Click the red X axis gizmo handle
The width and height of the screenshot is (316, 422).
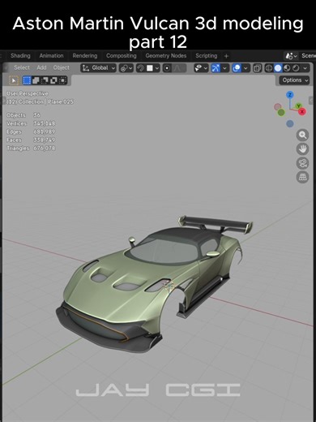[x=302, y=111]
